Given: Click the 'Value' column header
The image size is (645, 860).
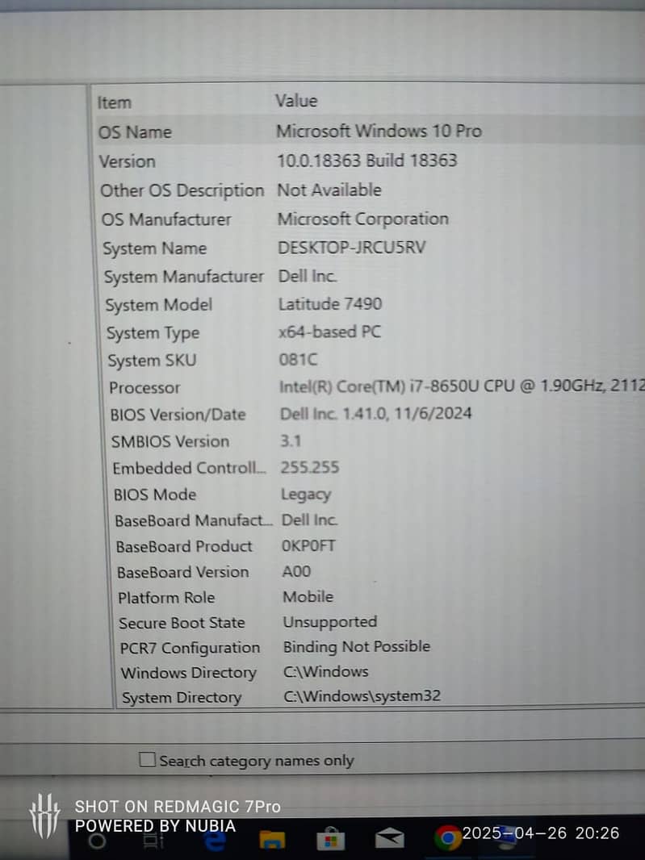Looking at the screenshot, I should pos(296,101).
